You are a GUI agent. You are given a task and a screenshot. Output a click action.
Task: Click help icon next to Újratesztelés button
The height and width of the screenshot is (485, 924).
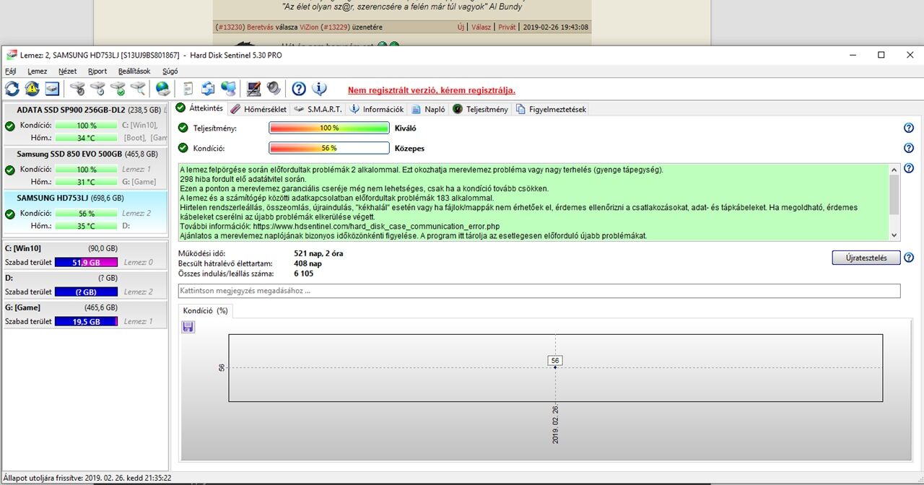click(909, 258)
